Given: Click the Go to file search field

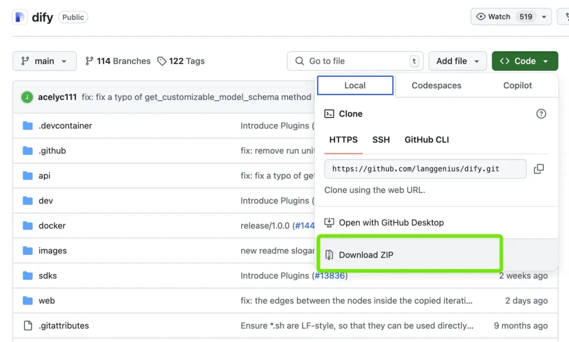Looking at the screenshot, I should click(355, 61).
